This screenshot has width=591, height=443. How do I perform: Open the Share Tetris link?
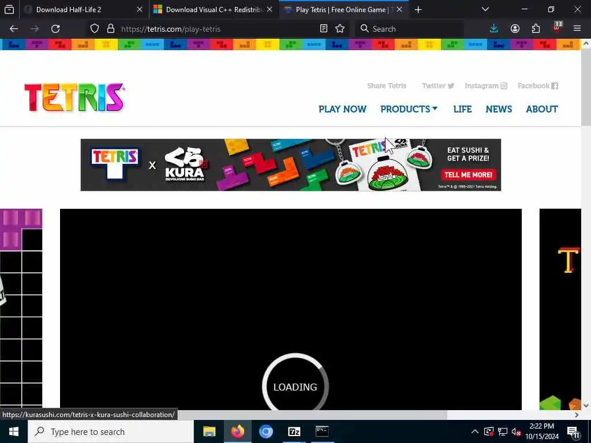pyautogui.click(x=387, y=86)
